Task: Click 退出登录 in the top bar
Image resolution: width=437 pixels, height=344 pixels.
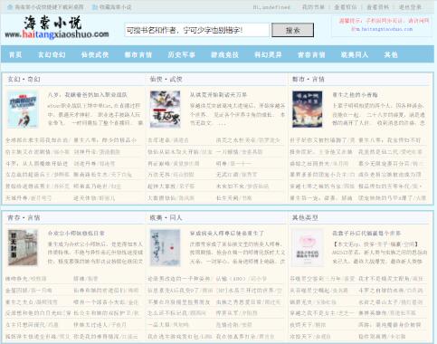Action: [x=410, y=7]
